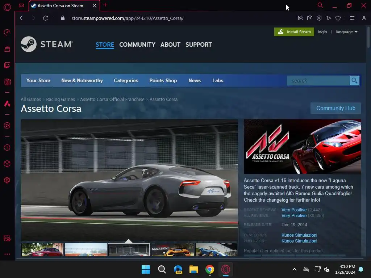The width and height of the screenshot is (371, 278).
Task: Select the COMMUNITY tab
Action: pyautogui.click(x=137, y=45)
